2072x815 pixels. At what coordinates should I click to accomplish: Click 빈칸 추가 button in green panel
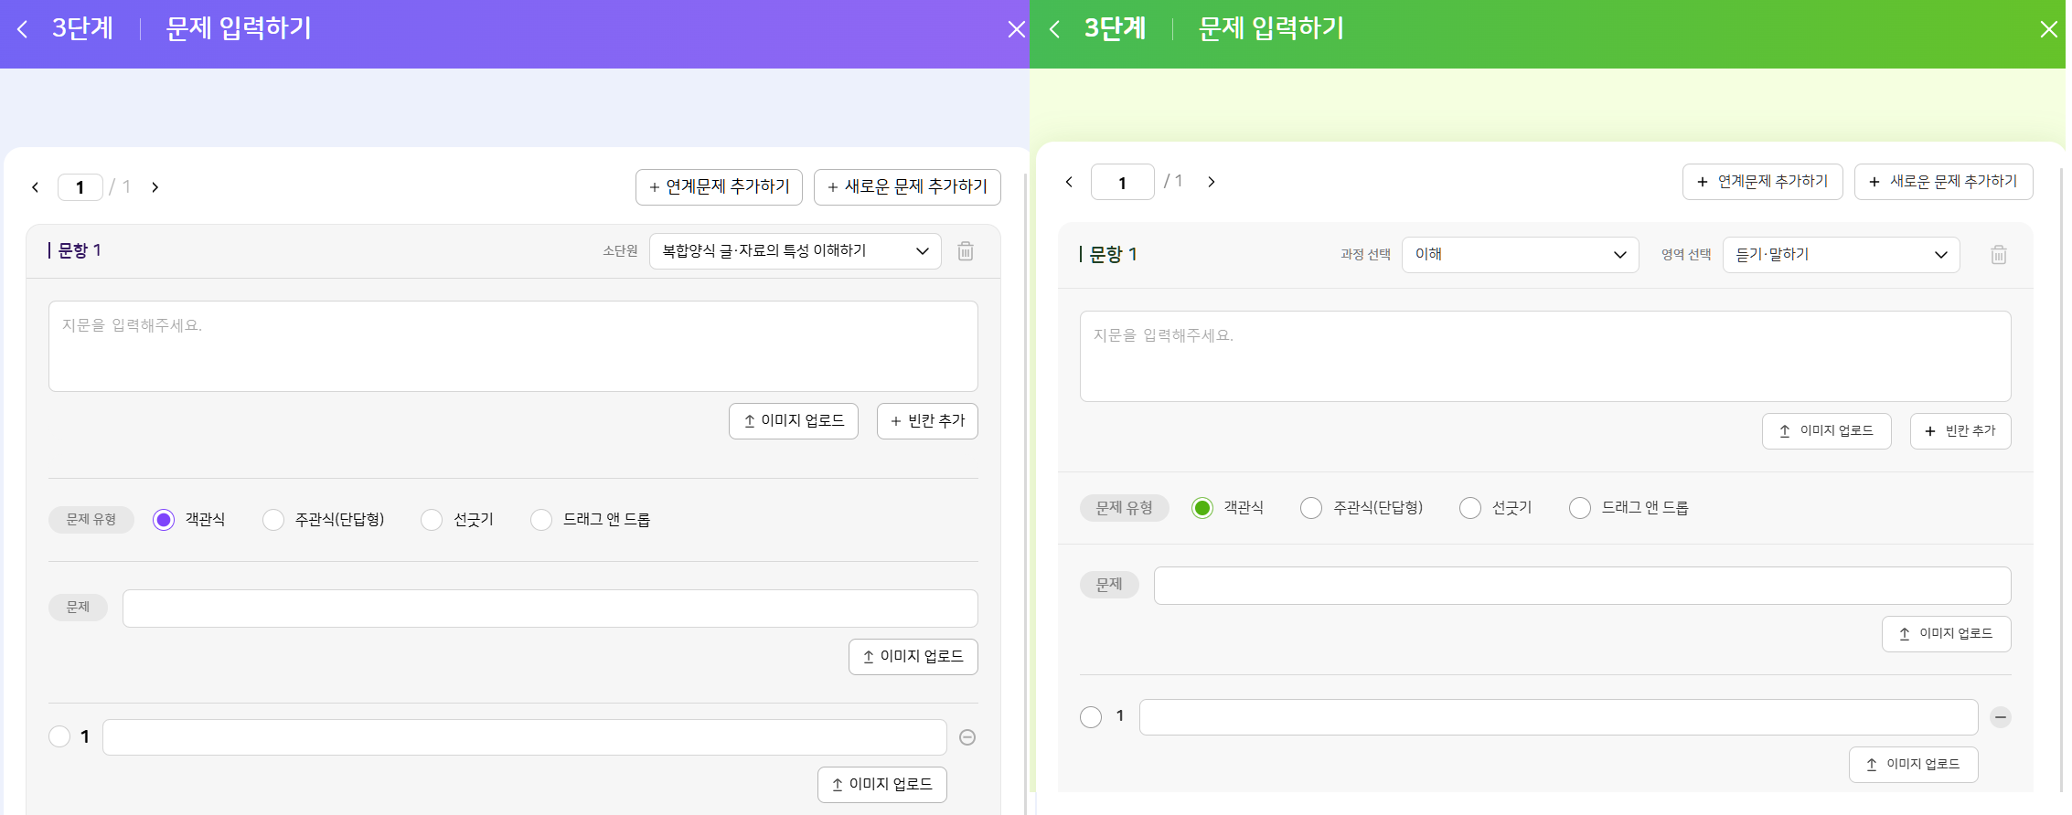coord(1960,431)
